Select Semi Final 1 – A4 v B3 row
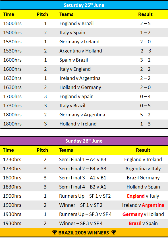168x239 pixels. pyautogui.click(x=84, y=159)
